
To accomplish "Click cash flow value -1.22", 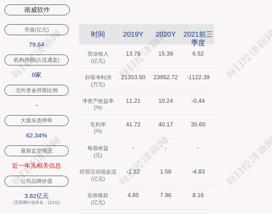I will (x=133, y=171).
